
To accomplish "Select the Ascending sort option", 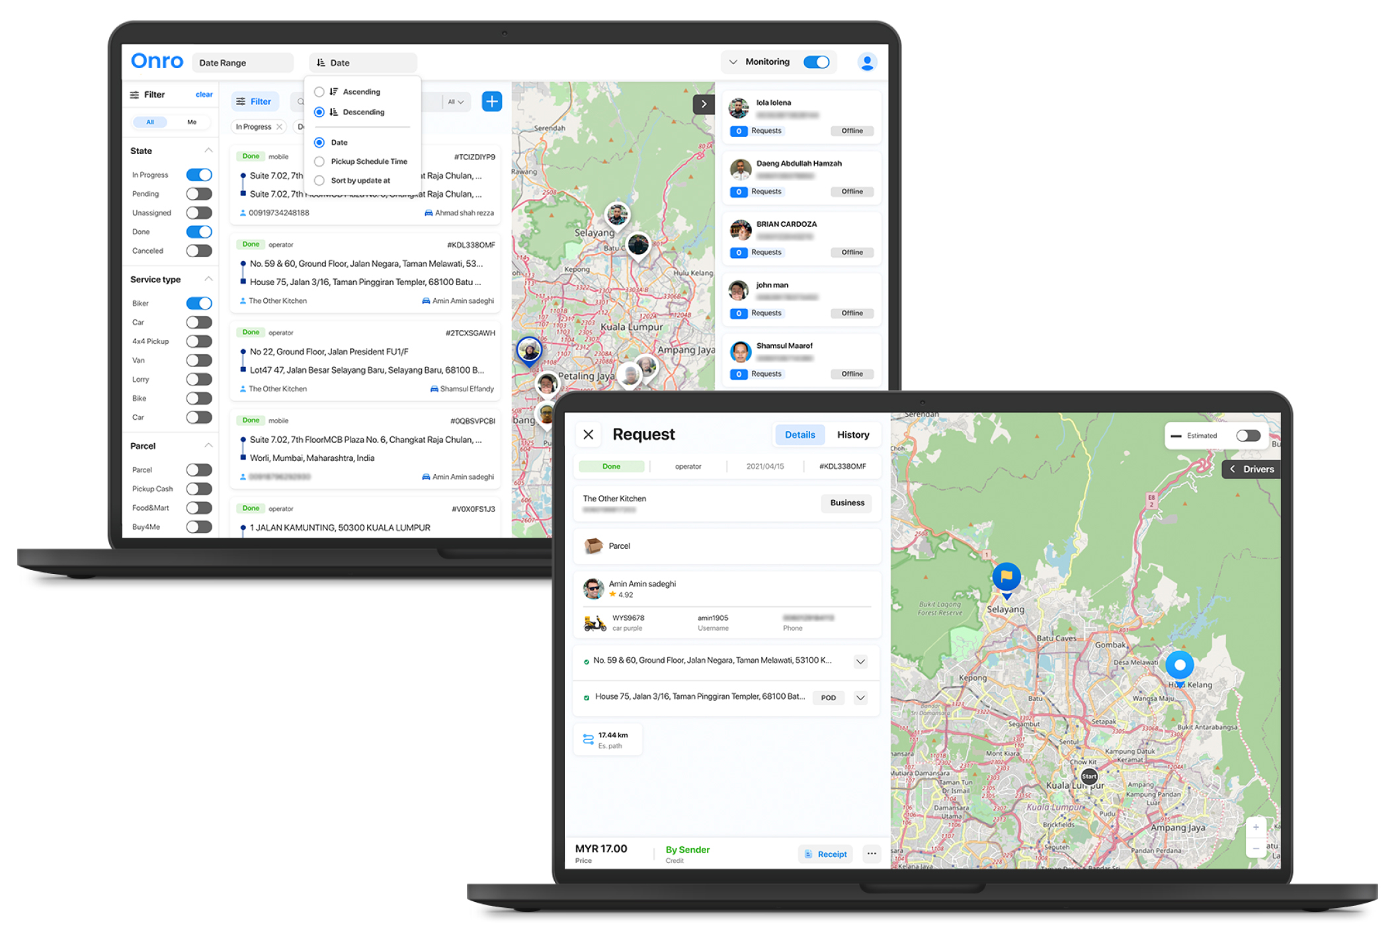I will [x=319, y=92].
